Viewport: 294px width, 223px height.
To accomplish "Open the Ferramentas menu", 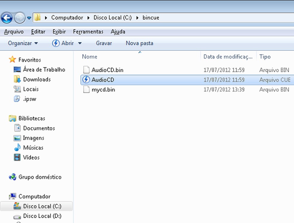I will click(x=88, y=32).
